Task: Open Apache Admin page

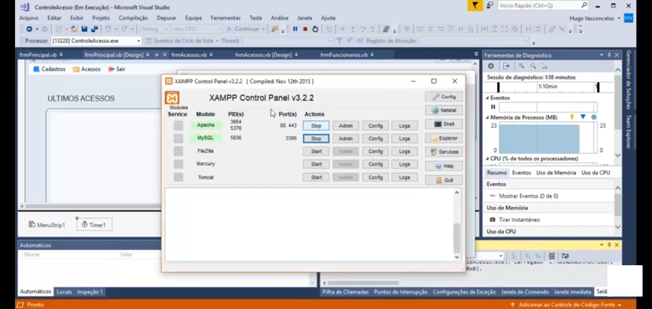Action: [x=346, y=126]
